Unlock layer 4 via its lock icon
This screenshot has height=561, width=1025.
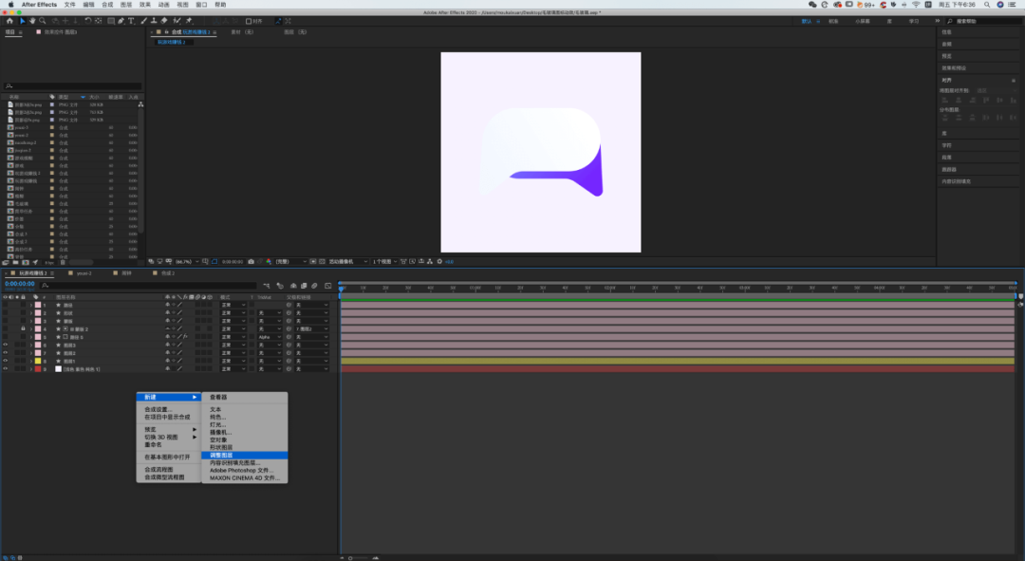tap(23, 328)
